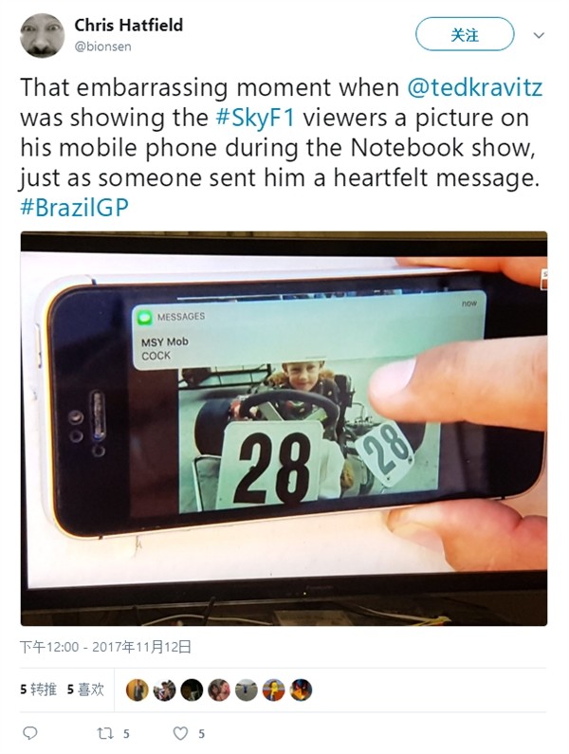Toggle follow with the 关注 button
This screenshot has width=569, height=754.
pos(465,34)
